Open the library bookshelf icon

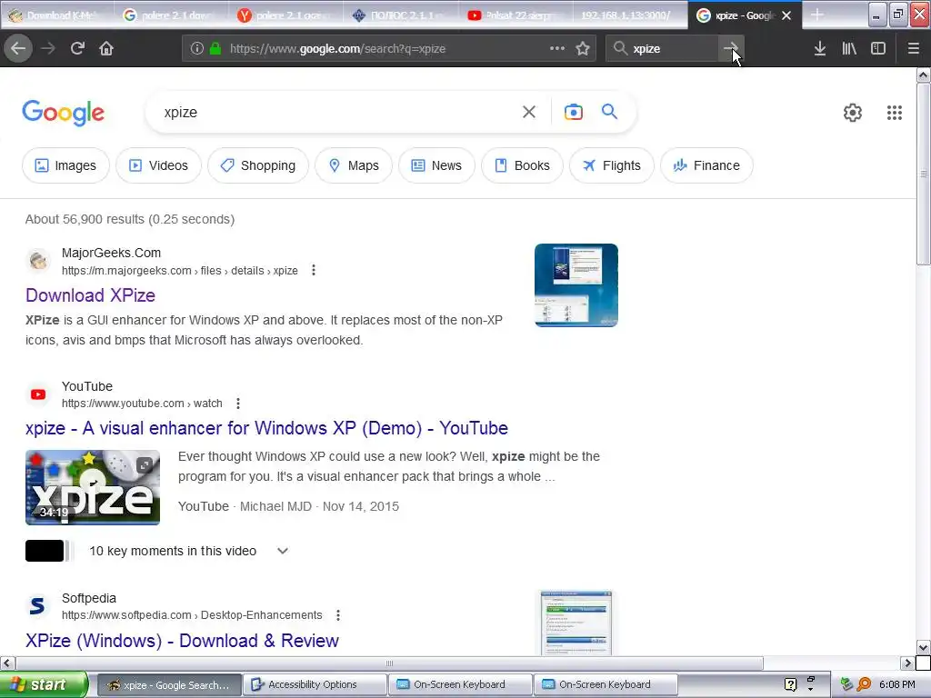[849, 48]
